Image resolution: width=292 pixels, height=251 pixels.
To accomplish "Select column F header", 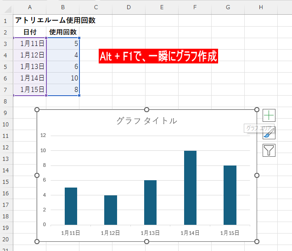I will pyautogui.click(x=195, y=7).
